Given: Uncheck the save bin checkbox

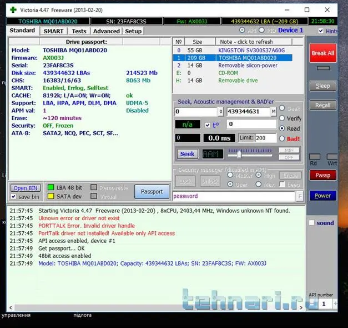Looking at the screenshot, I should pyautogui.click(x=14, y=197).
